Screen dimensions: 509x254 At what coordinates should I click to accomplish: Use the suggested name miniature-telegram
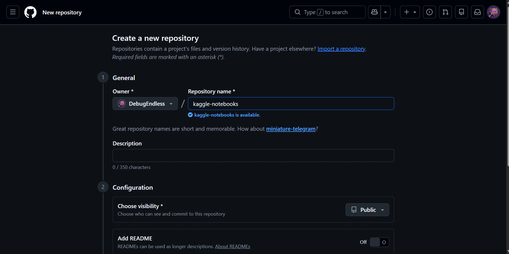[x=291, y=129]
